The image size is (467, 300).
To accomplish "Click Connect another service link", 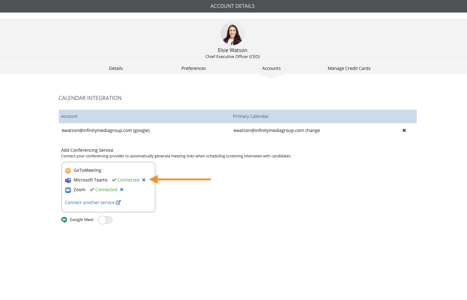I will 90,203.
